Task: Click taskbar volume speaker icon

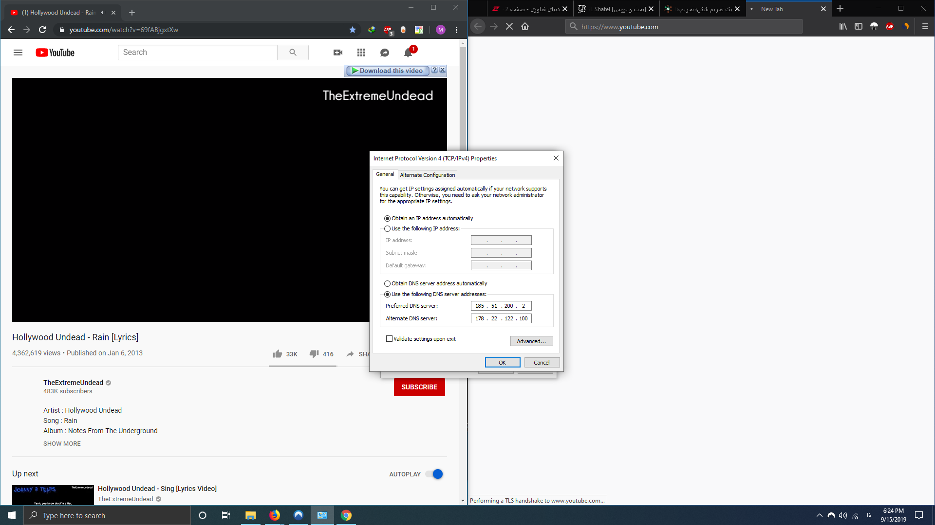Action: (x=843, y=515)
